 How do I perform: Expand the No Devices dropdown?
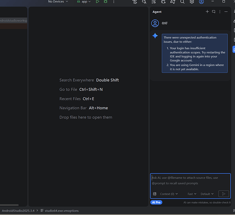click(x=58, y=1)
